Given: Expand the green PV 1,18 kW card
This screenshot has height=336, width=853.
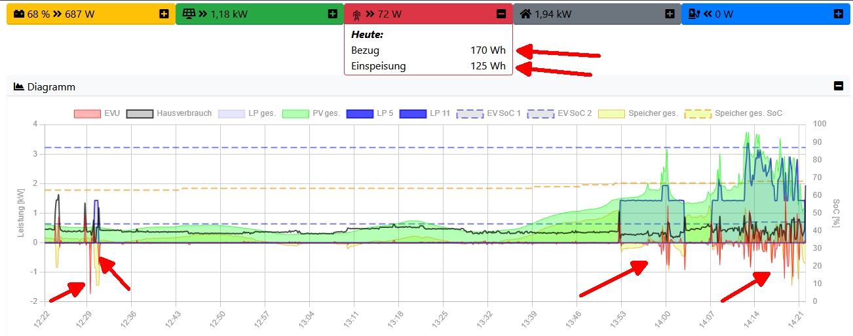Looking at the screenshot, I should tap(332, 14).
